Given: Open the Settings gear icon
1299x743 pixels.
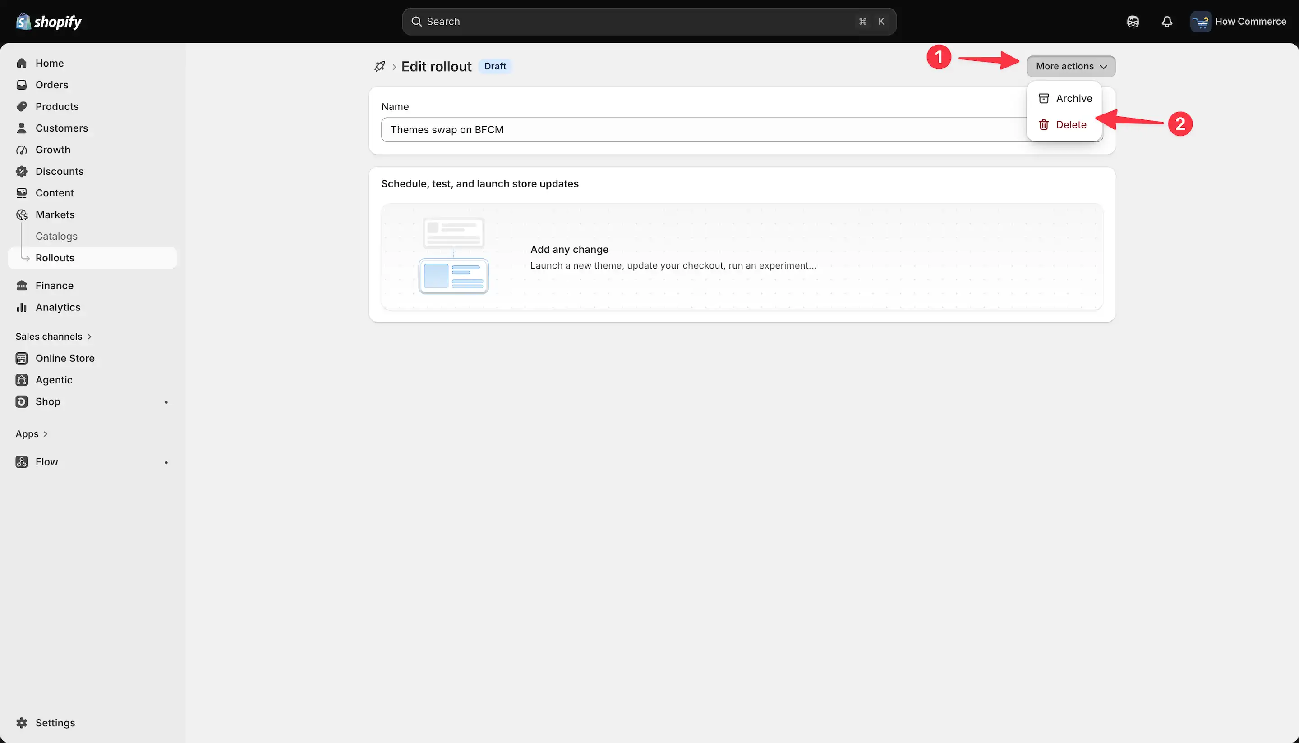Looking at the screenshot, I should [22, 723].
